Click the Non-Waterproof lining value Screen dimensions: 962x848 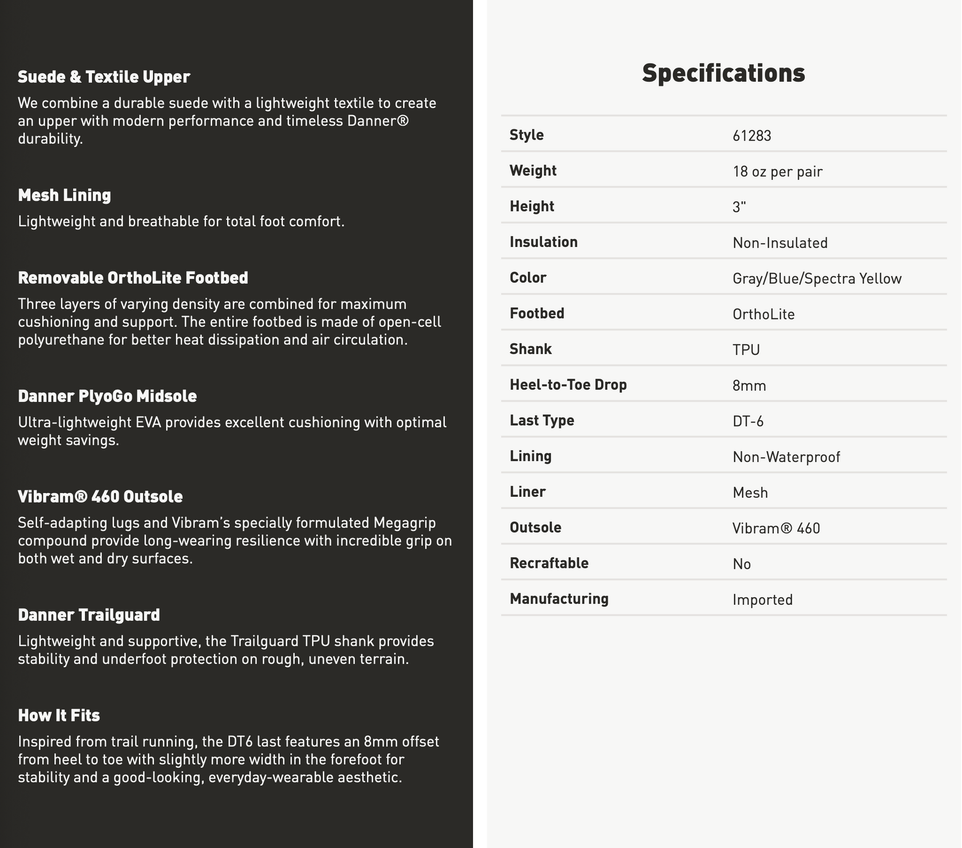coord(786,457)
